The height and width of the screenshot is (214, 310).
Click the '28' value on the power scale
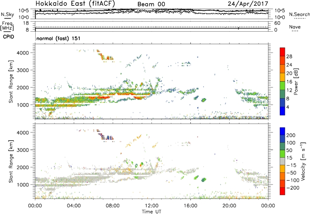[289, 56]
